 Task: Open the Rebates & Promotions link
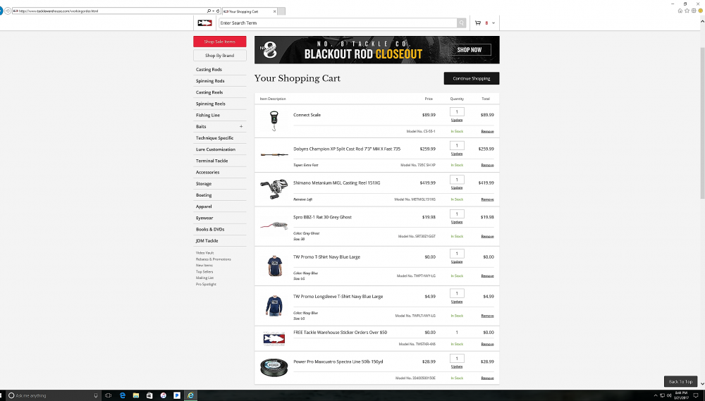coord(213,259)
